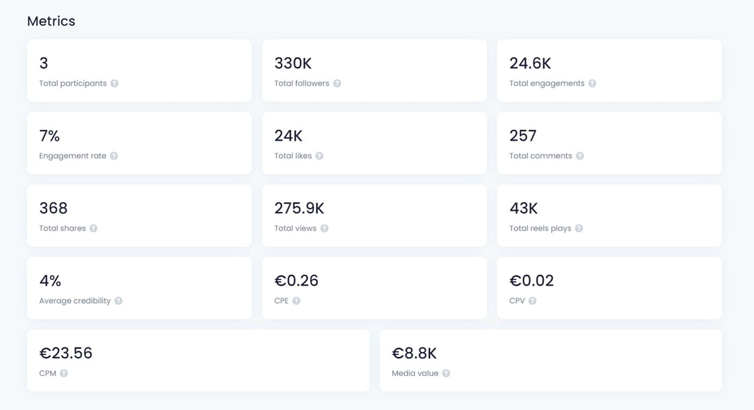Click the help icon by Total reels plays
The image size is (754, 410).
(579, 228)
